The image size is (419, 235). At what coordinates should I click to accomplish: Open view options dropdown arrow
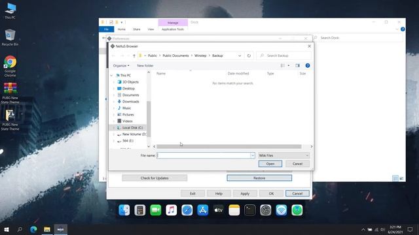[x=289, y=65]
